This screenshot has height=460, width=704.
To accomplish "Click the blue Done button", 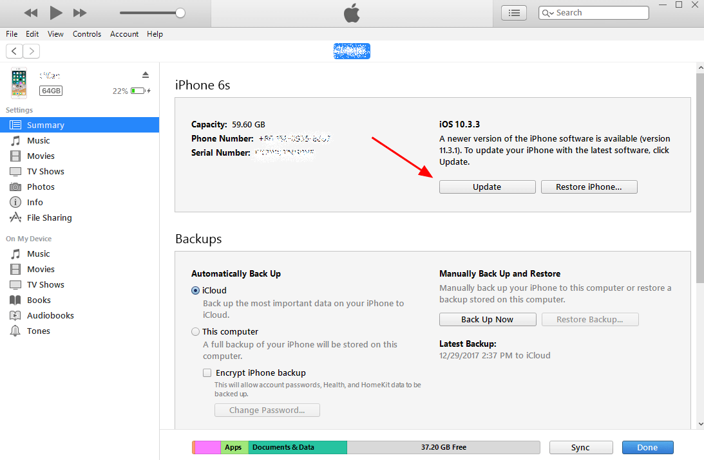I will tap(647, 447).
